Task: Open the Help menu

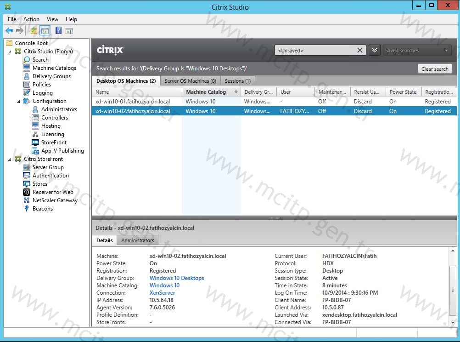Action: (x=71, y=19)
